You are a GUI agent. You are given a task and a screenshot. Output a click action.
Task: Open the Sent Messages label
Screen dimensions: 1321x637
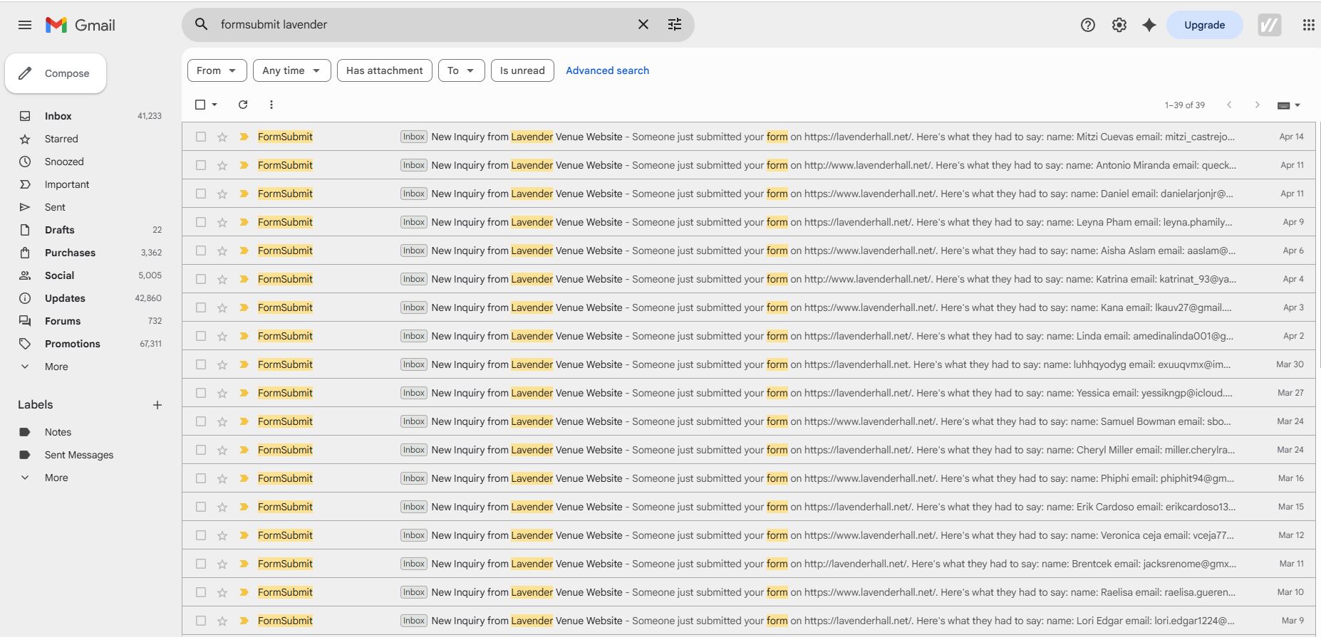pyautogui.click(x=79, y=455)
